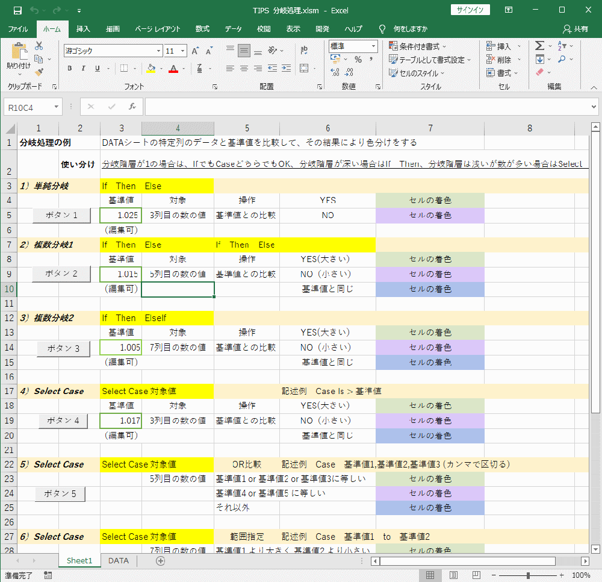
Task: Click the ボタン 3 macro button
Action: click(x=64, y=348)
